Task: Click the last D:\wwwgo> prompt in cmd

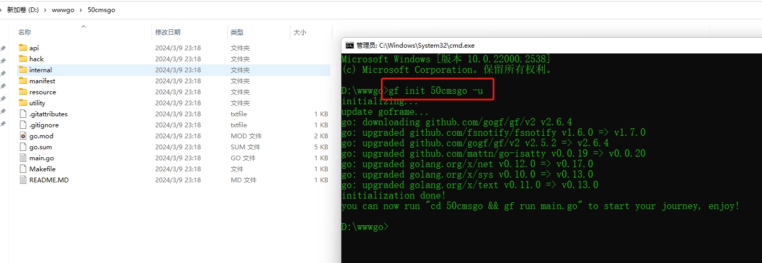Action: pos(365,227)
